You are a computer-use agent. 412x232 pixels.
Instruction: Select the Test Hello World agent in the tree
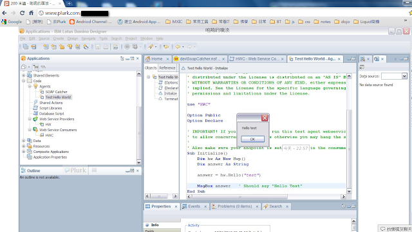58,98
